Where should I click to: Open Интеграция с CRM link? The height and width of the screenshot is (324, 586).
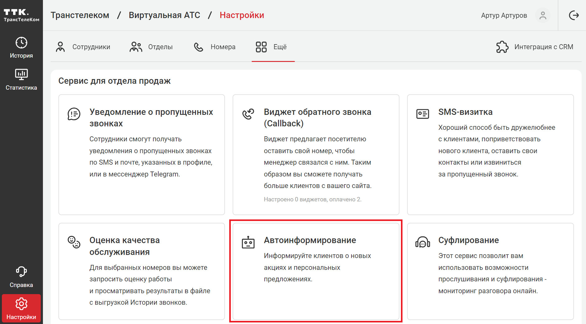point(543,47)
